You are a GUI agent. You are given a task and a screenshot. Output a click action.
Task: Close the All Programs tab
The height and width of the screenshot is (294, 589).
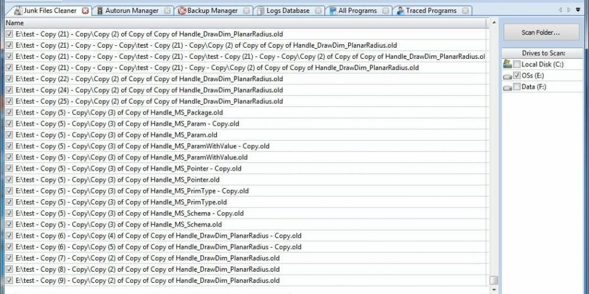point(386,11)
